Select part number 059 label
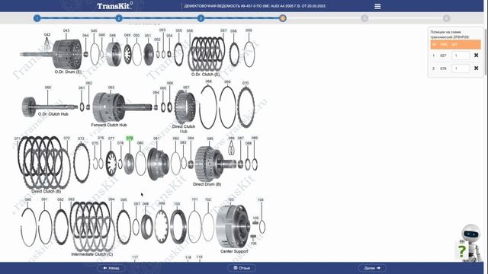 249,30
